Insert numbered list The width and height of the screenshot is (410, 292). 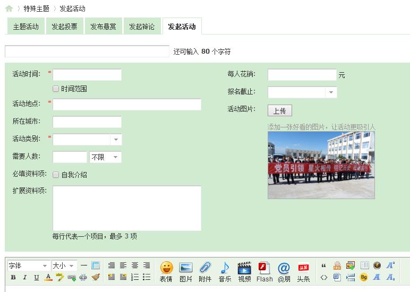pos(135,277)
